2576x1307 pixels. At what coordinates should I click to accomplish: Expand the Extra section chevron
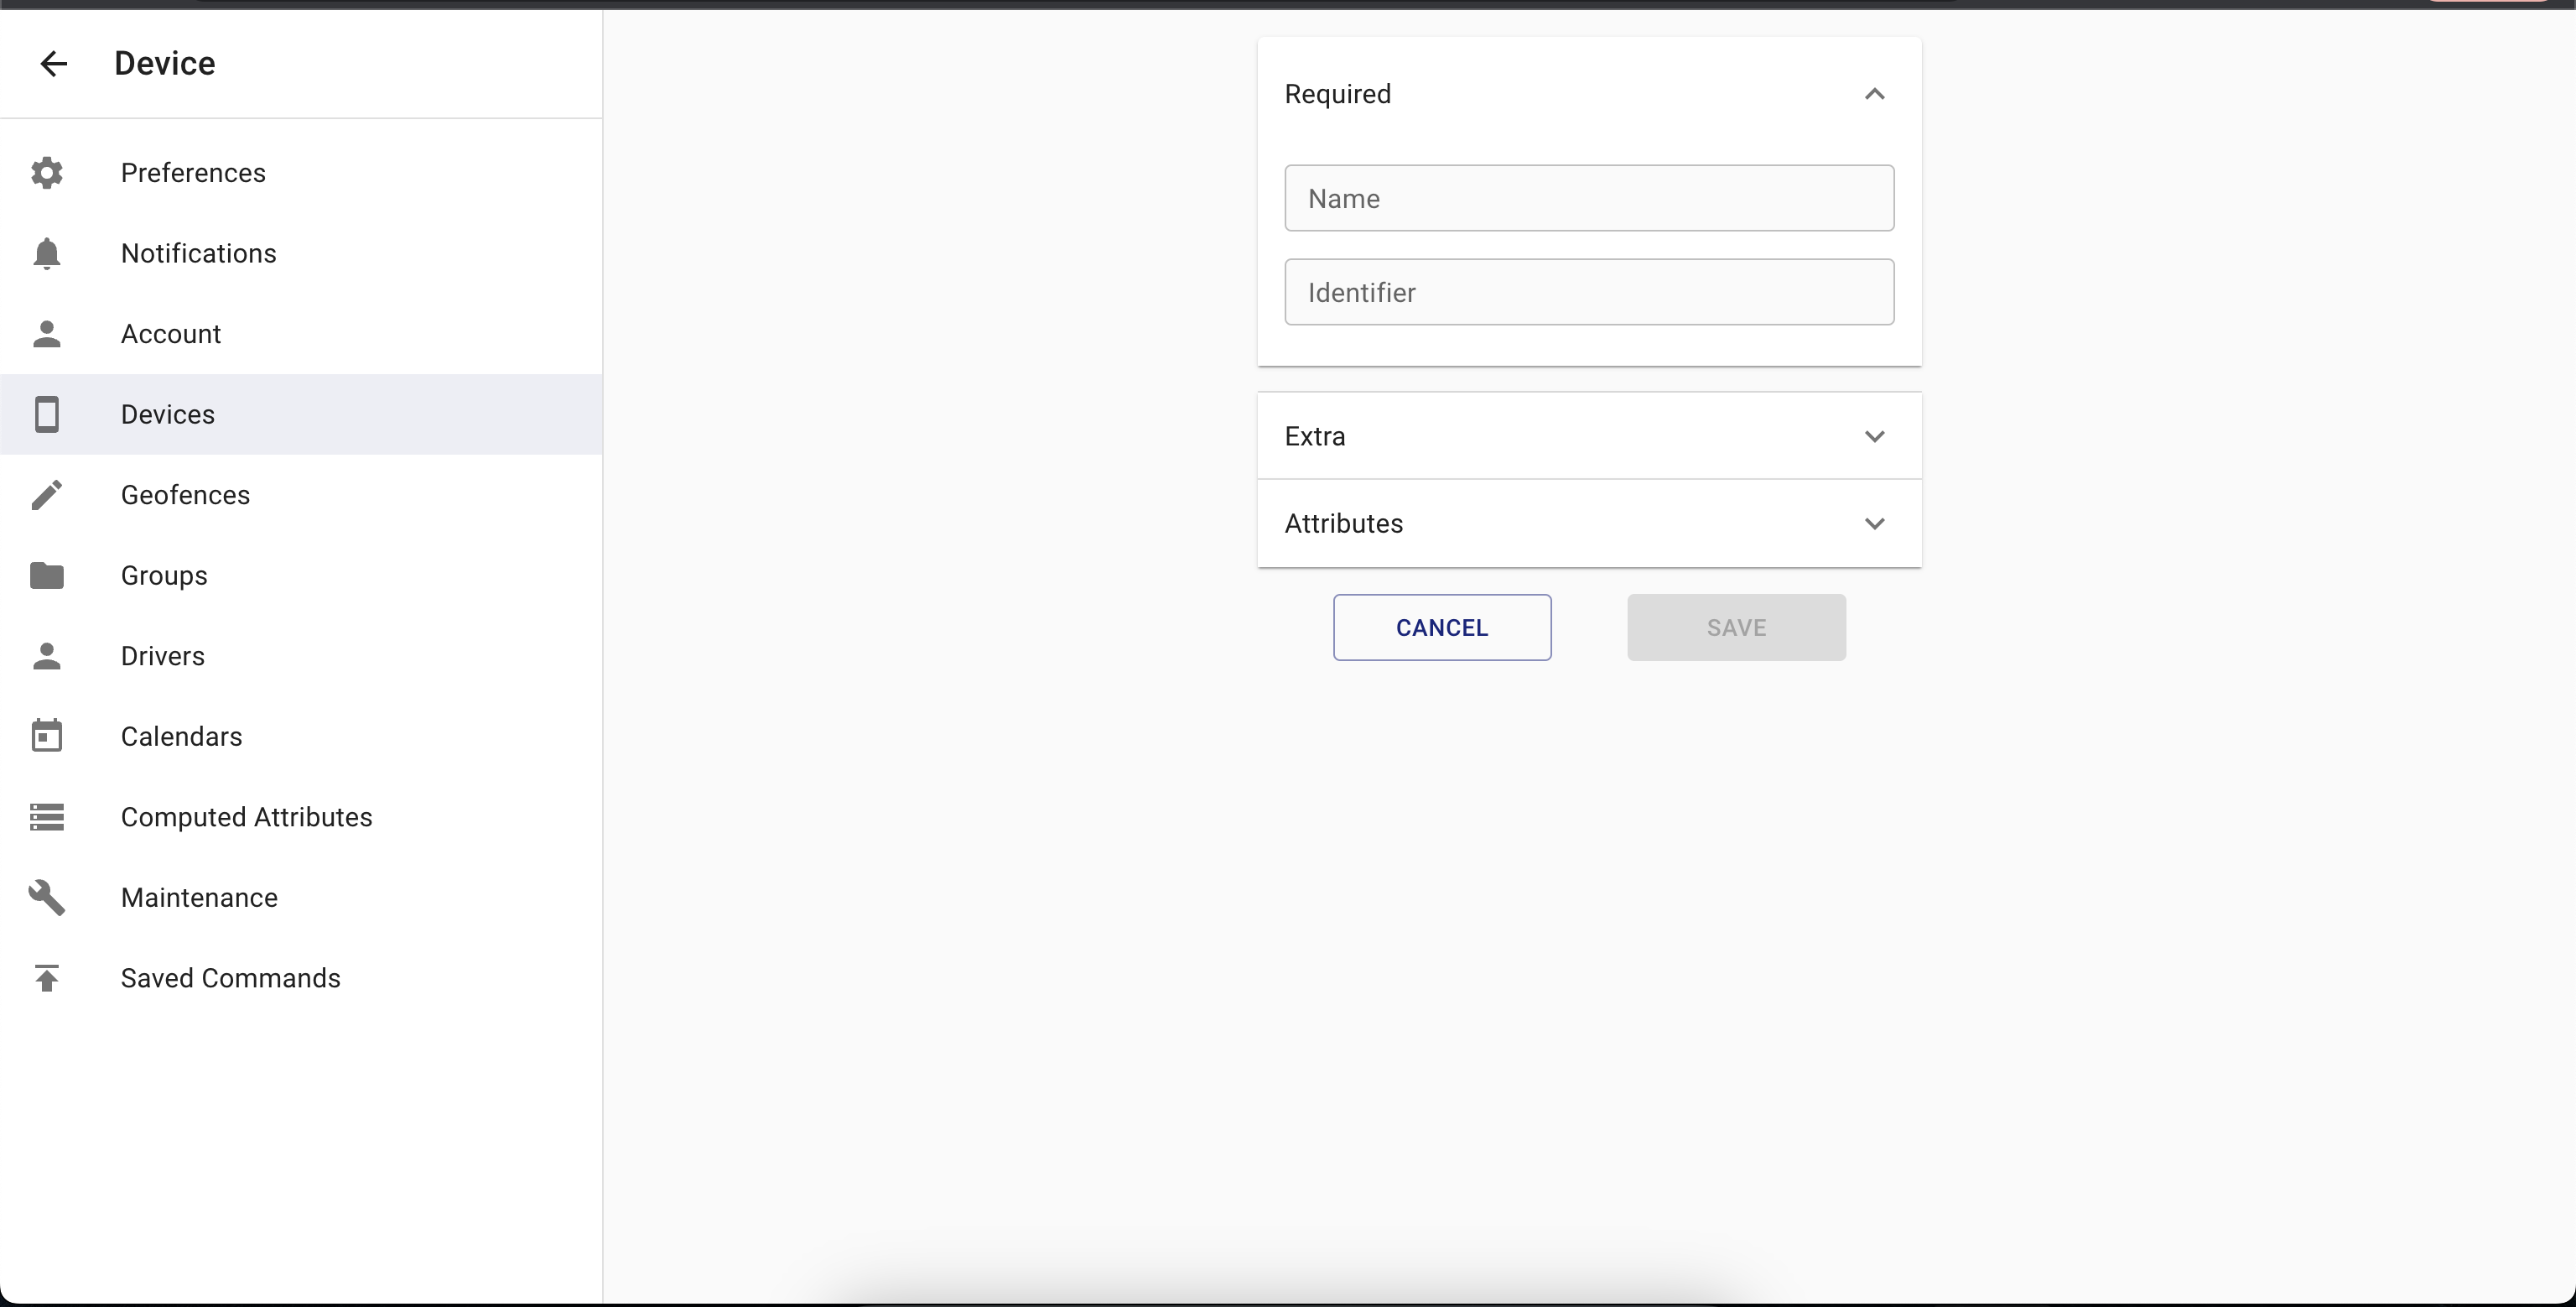[1874, 437]
